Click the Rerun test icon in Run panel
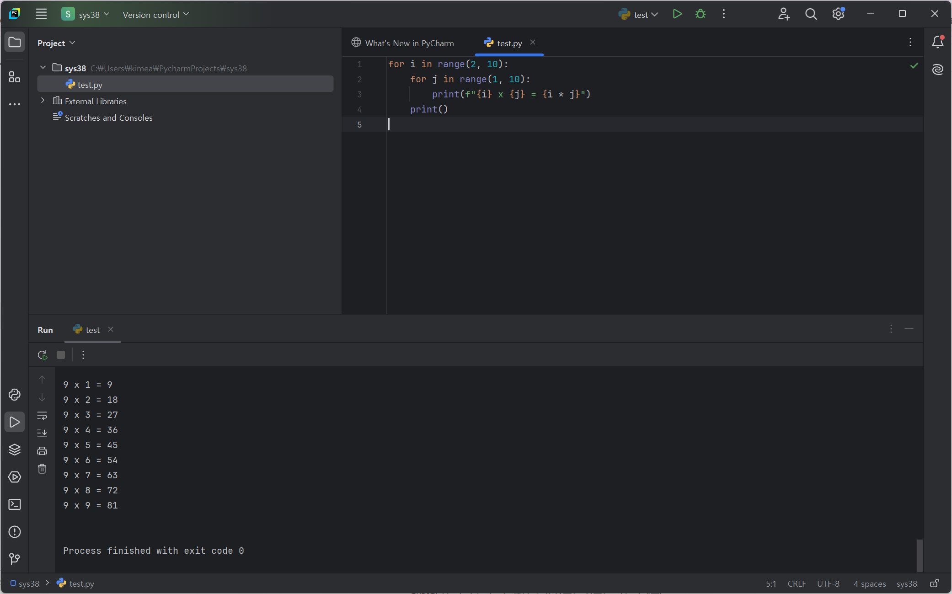 43,355
